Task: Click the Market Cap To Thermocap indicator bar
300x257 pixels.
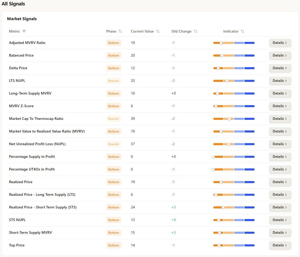Action: point(234,119)
